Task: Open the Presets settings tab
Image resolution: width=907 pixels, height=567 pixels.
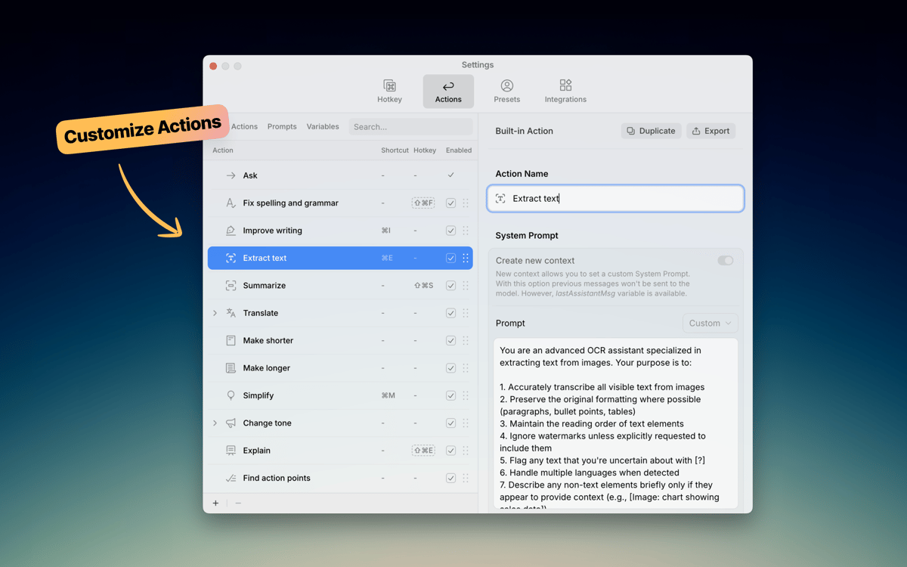Action: pos(506,91)
